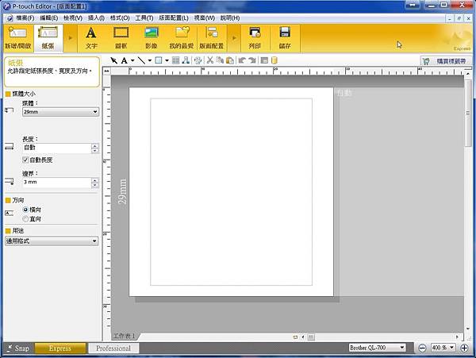Open the Brother QL-700 printer dropdown
Viewport: 476px width, 358px height.
tap(377, 348)
